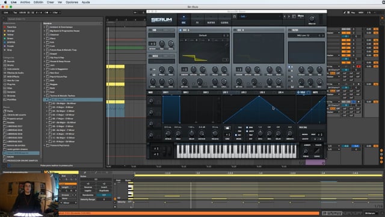The image size is (385, 217).
Task: Toggle OSC A enable switch
Action: click(180, 30)
